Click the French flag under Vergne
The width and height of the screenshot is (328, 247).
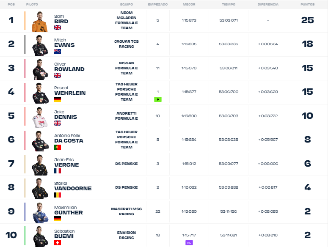point(58,171)
